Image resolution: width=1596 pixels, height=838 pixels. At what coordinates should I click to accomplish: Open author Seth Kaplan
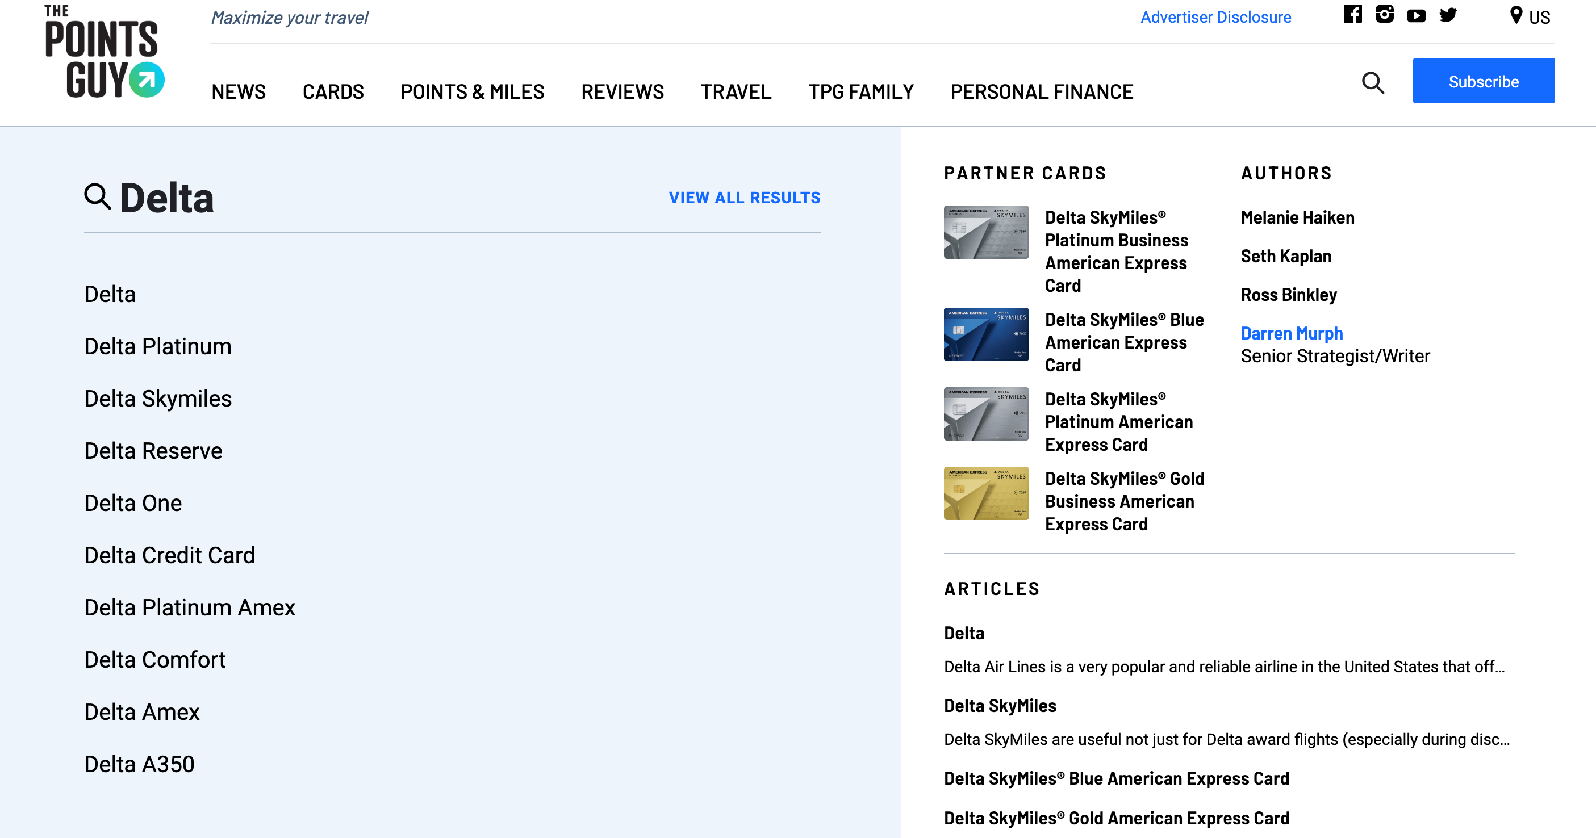coord(1285,257)
